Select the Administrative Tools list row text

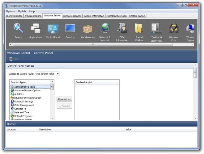(25, 87)
